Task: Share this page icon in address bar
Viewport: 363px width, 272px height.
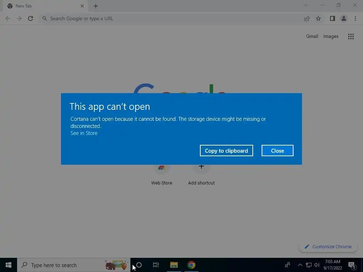Action: coord(307,18)
